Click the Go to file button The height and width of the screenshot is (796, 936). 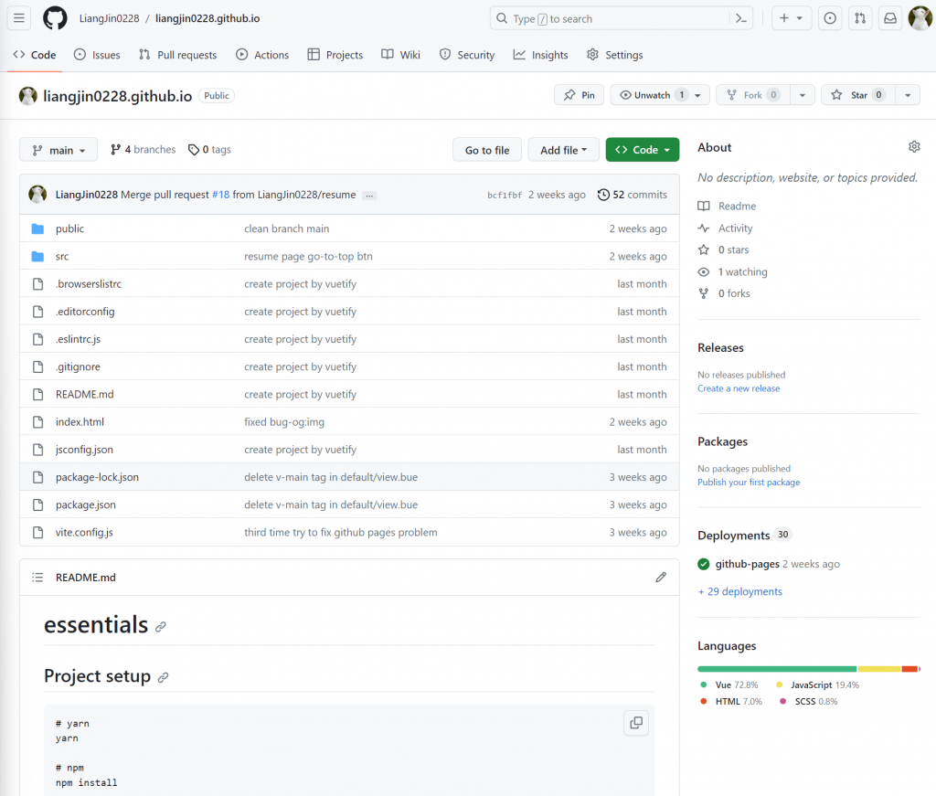tap(487, 150)
